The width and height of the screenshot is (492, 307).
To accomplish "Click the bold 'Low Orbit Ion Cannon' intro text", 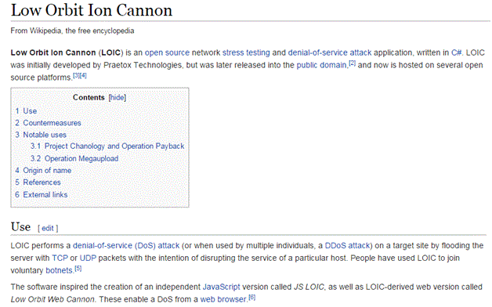I will tap(53, 52).
